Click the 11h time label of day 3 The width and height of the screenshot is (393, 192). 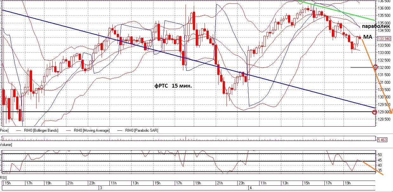pos(114,183)
